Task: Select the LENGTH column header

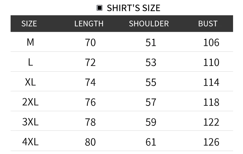Action: [89, 24]
